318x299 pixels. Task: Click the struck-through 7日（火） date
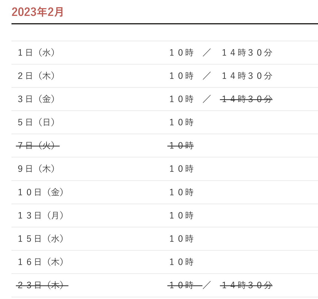tap(37, 146)
